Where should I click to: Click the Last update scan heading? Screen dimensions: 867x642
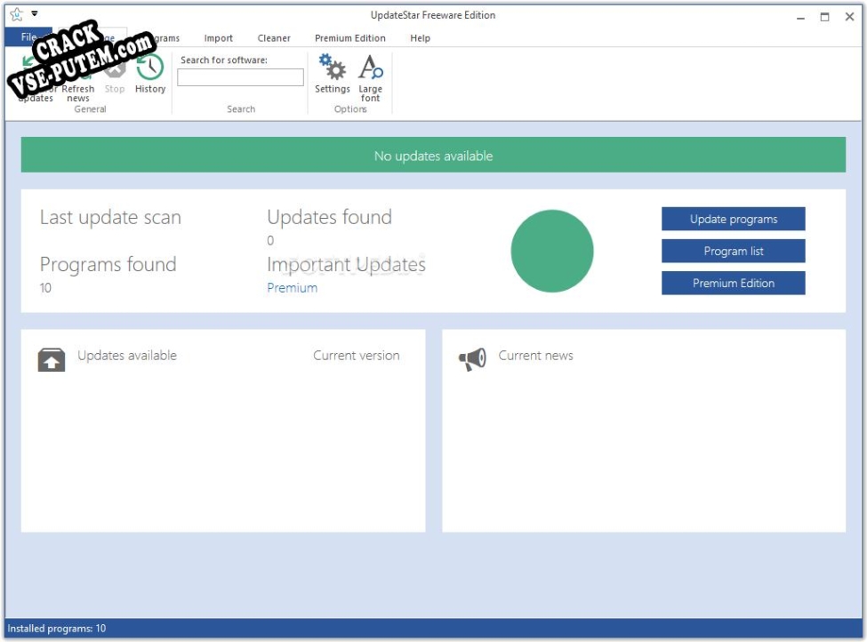110,217
